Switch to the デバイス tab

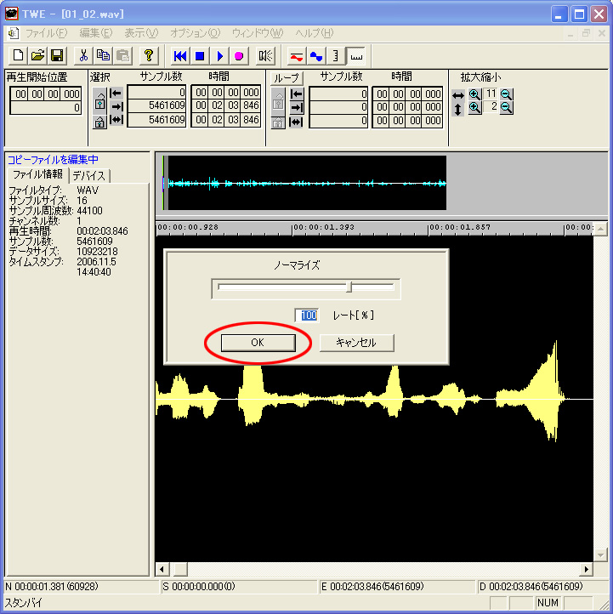click(x=89, y=175)
